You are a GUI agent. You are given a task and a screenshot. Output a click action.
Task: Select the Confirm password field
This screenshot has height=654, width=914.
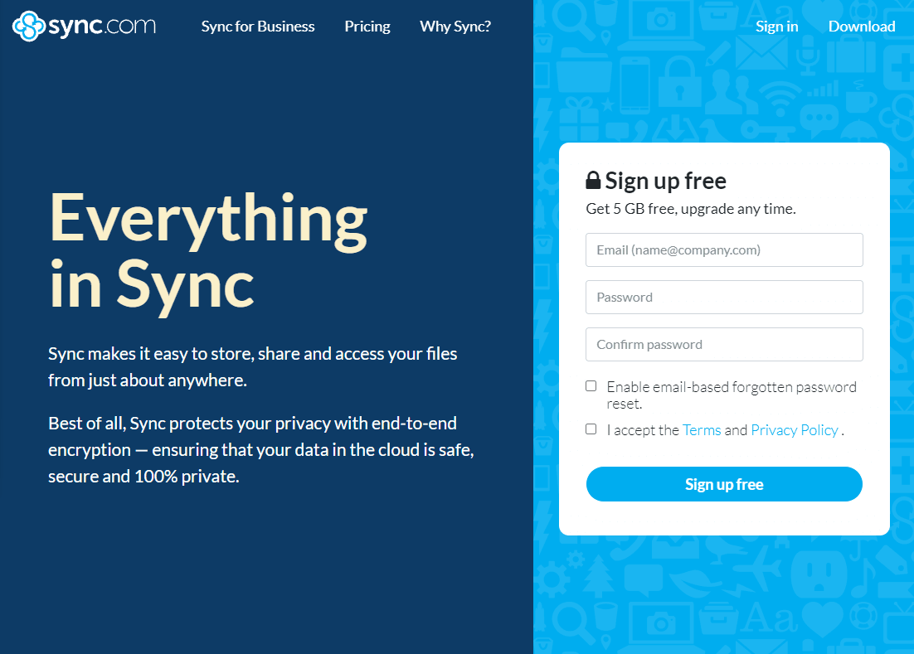(x=724, y=344)
